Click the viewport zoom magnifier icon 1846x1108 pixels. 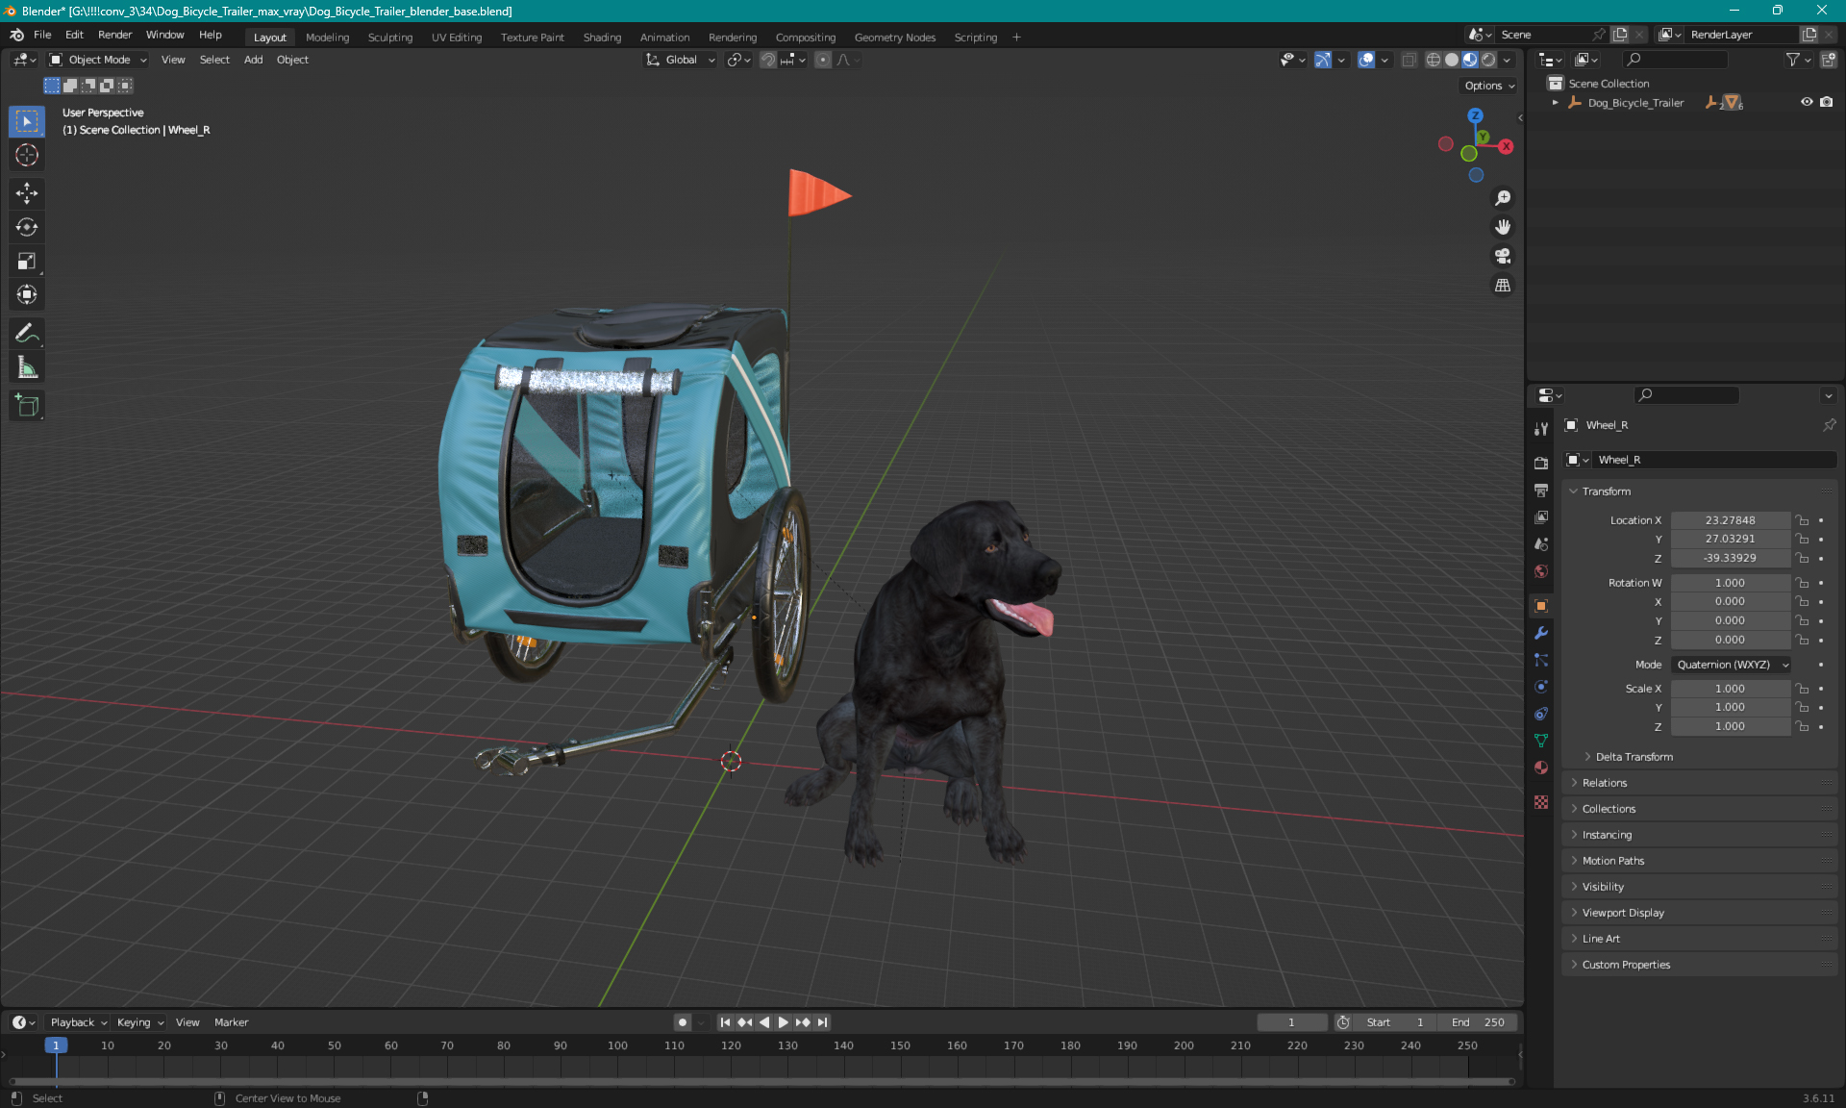(1503, 198)
